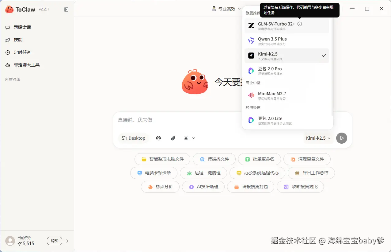Click the AI投研助理 chip
Image resolution: width=391 pixels, height=252 pixels.
203,187
